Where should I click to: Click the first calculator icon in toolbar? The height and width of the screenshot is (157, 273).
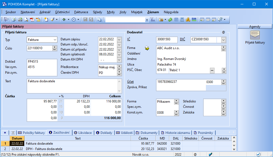point(176,20)
